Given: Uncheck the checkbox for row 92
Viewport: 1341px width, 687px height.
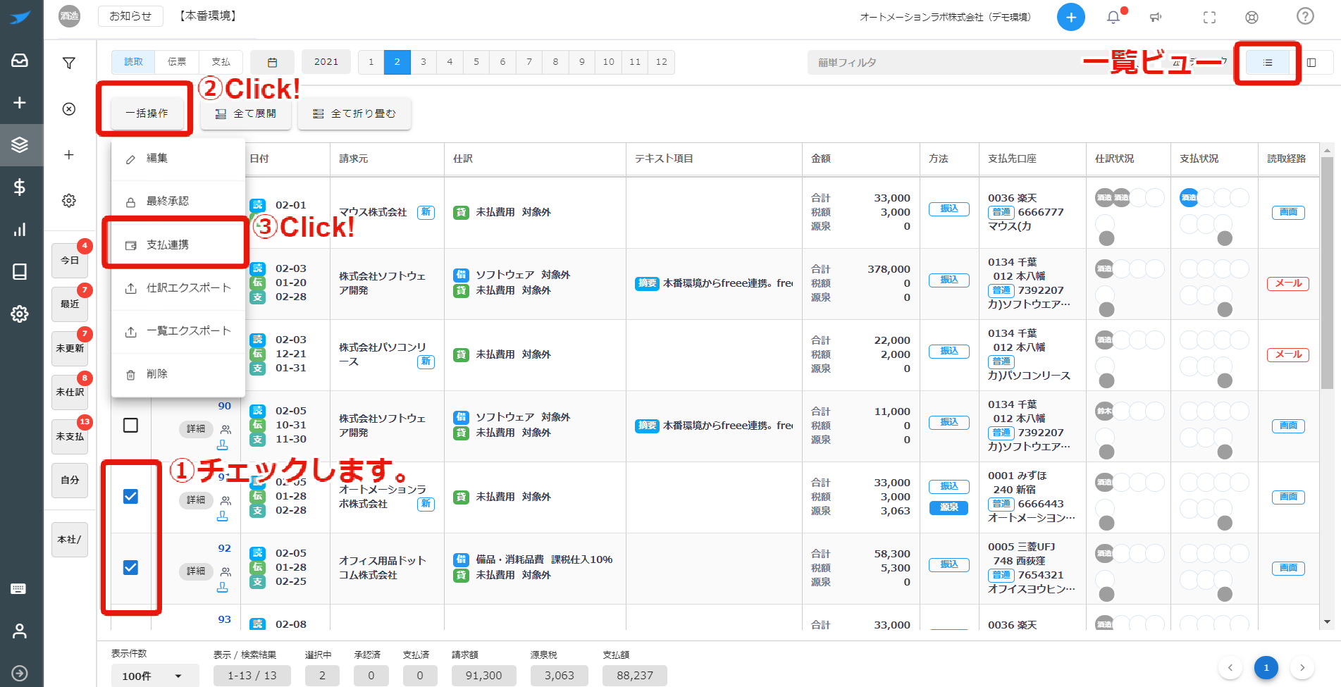Looking at the screenshot, I should click(130, 567).
